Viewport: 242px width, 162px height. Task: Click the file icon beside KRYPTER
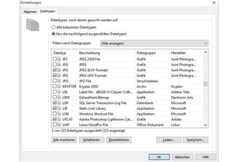(59, 86)
